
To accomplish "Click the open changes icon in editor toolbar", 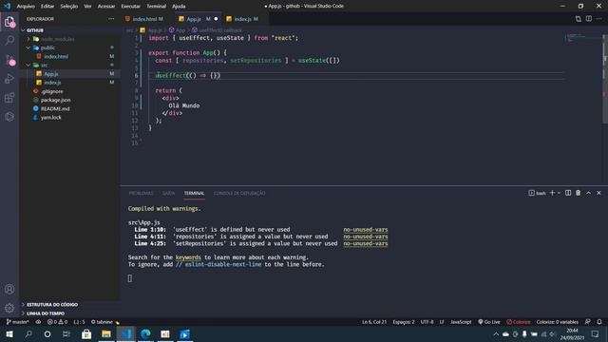I will [579, 19].
